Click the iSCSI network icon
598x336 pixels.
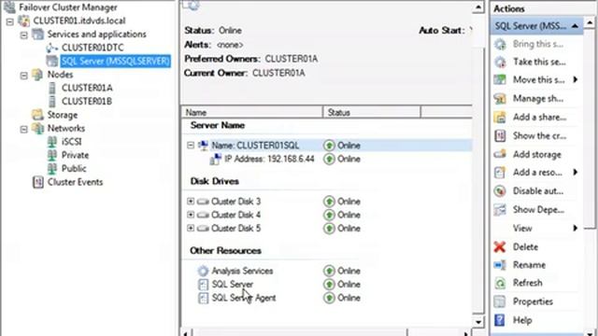click(x=52, y=142)
